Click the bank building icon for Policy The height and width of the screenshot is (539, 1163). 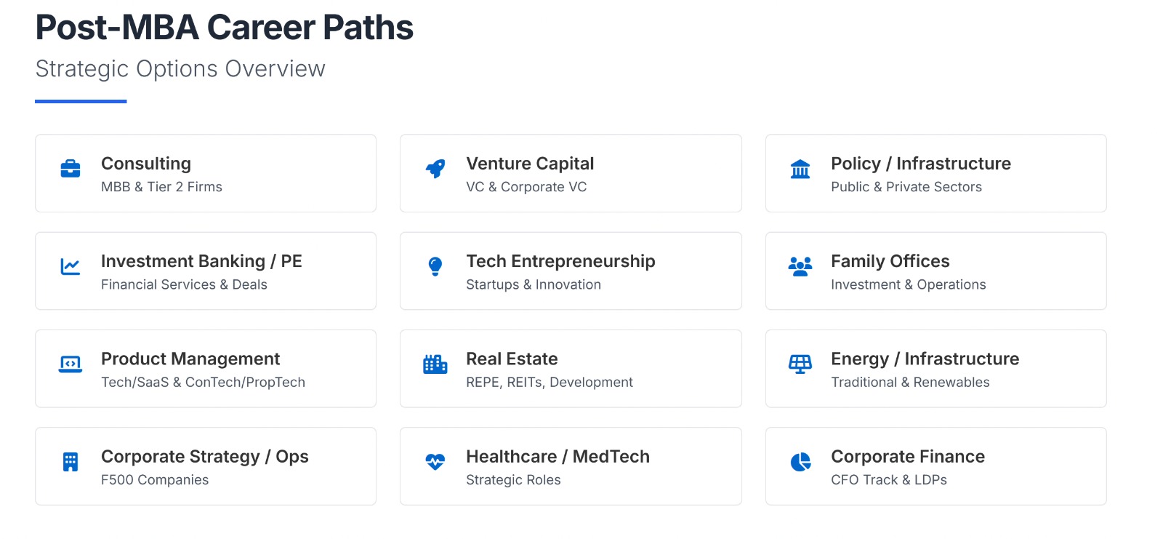[x=800, y=169]
